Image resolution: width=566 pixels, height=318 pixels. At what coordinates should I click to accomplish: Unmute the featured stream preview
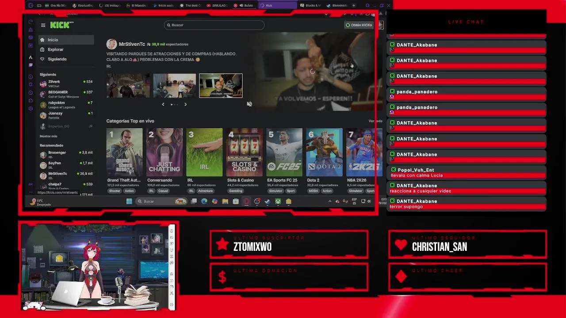click(249, 104)
